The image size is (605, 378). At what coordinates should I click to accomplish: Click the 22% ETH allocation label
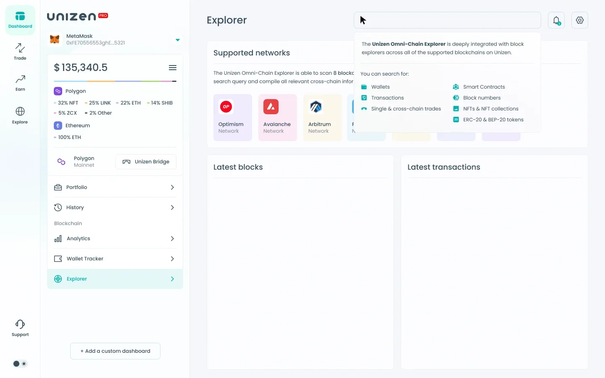pos(129,103)
